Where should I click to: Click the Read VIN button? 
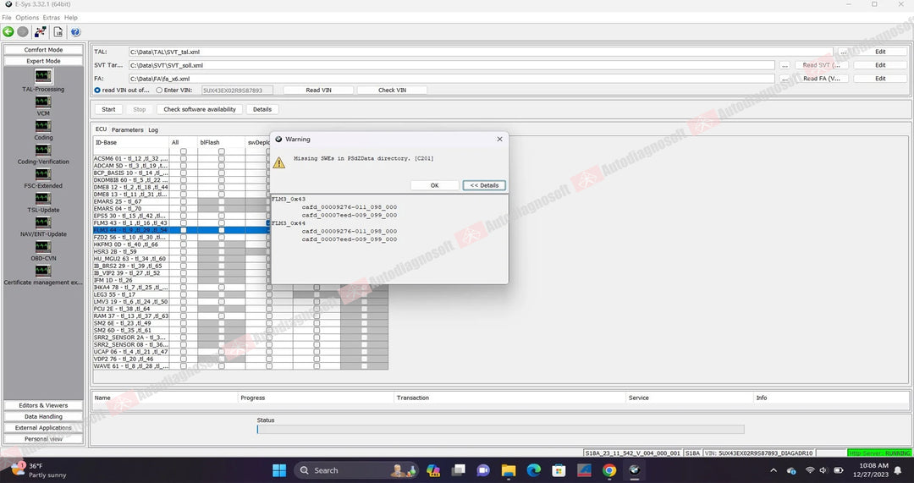point(318,91)
